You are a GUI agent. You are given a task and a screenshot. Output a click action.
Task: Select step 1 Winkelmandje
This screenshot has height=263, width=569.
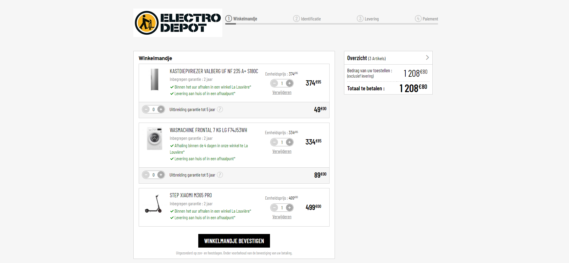(x=241, y=19)
